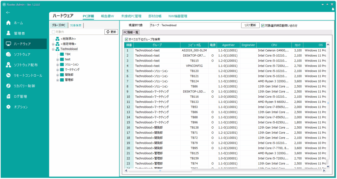Toggle the 対象選択時自動問い合わせ checkbox
This screenshot has width=337, height=179.
[263, 25]
